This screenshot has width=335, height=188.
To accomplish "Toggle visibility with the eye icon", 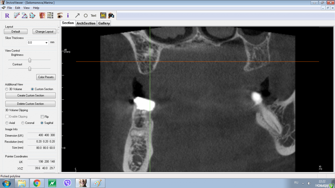I will pyautogui.click(x=60, y=16).
